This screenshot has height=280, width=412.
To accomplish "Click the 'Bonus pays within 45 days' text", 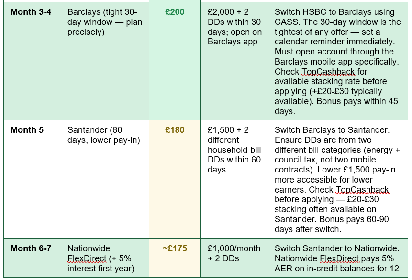I will point(336,106).
